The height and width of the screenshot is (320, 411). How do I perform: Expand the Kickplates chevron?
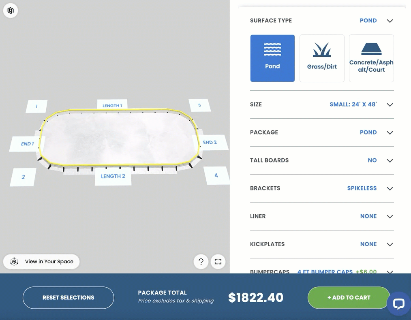click(x=390, y=244)
